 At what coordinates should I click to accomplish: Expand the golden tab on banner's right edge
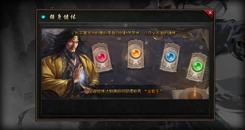[x=208, y=91]
